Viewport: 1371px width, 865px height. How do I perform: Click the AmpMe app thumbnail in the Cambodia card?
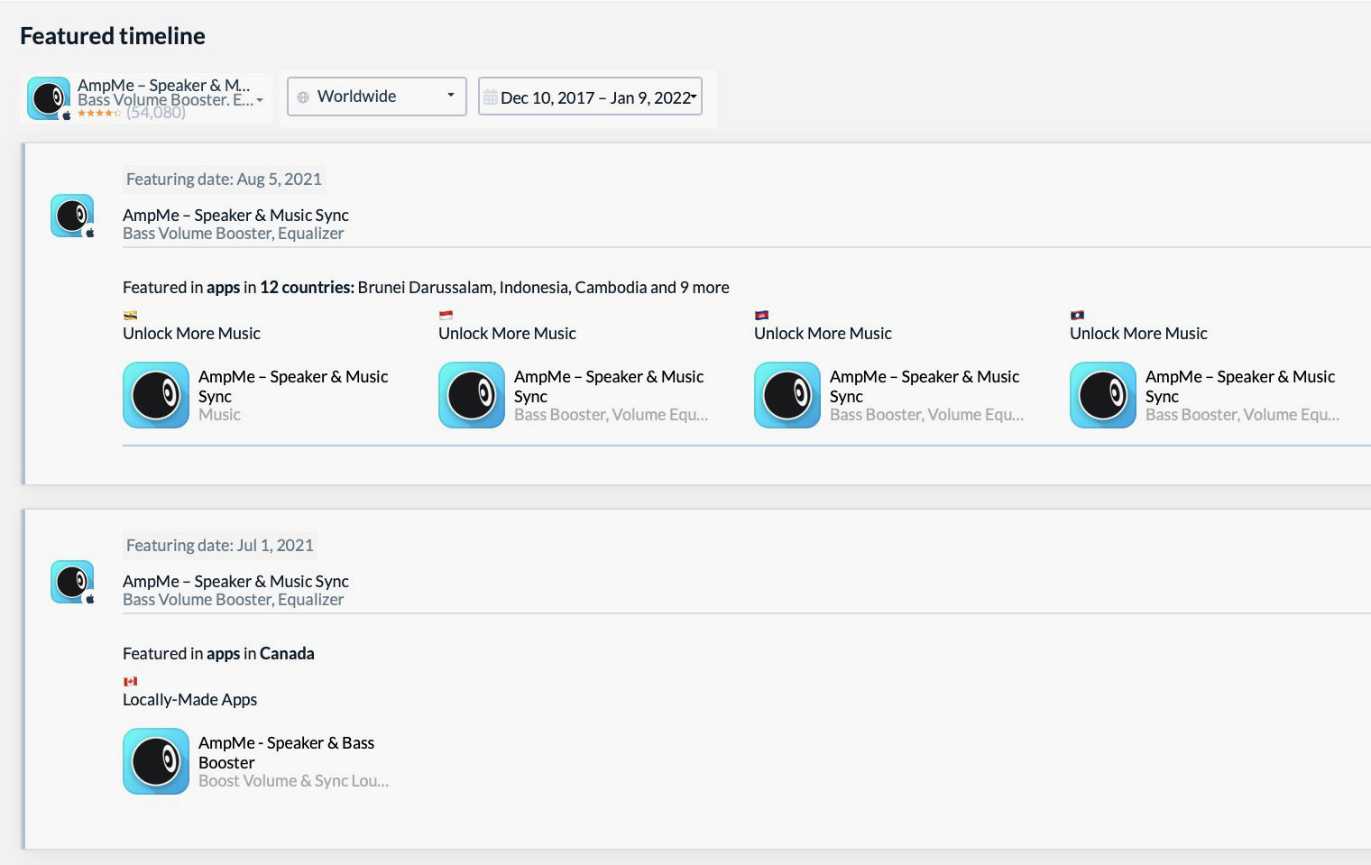click(x=787, y=395)
